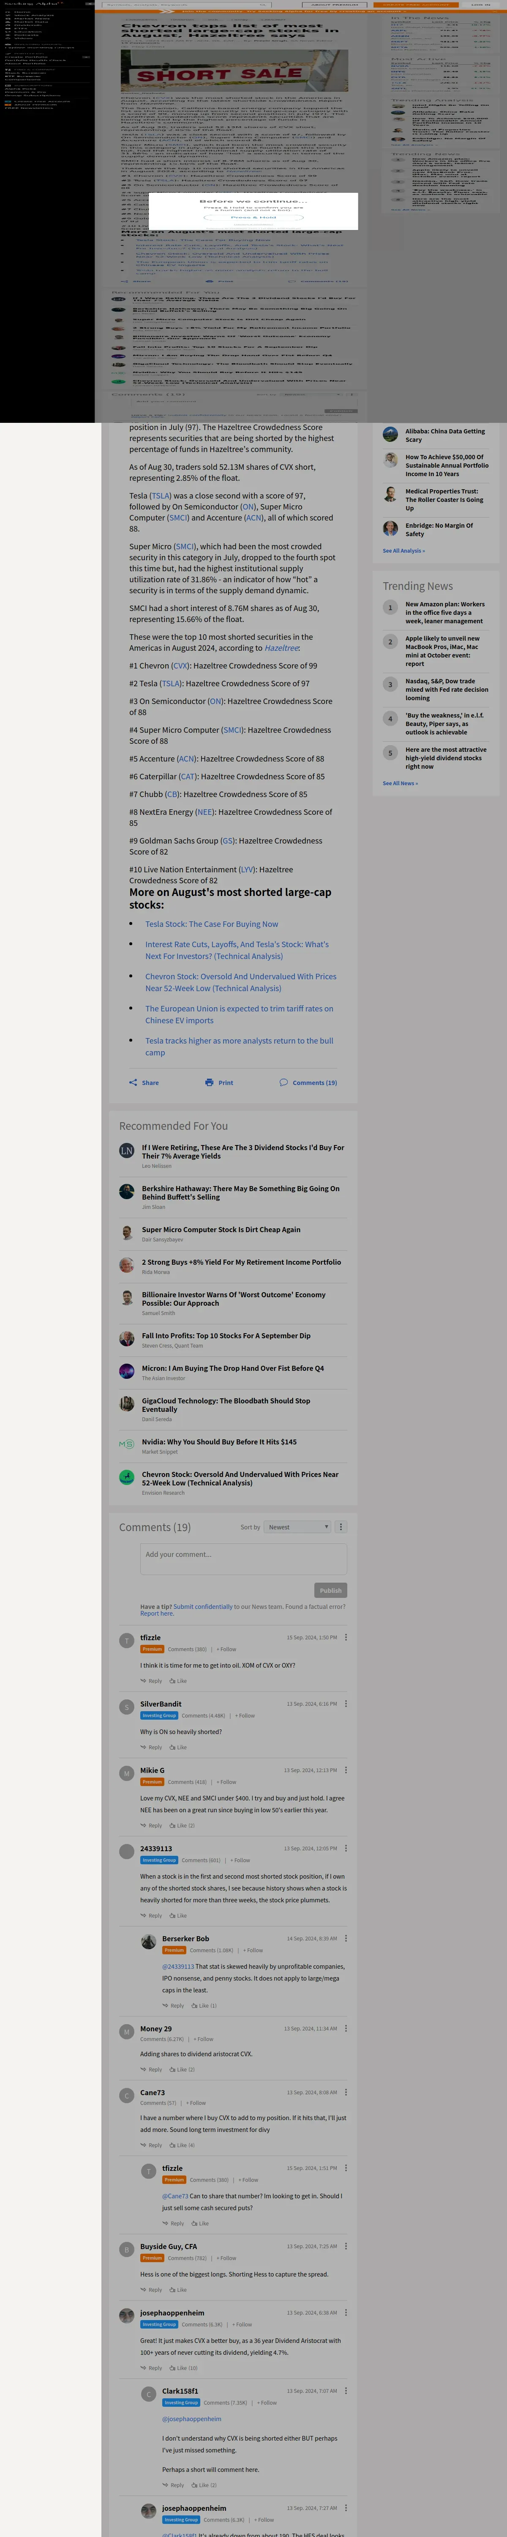Open Tesla Stock: The Case For Buying Now

(x=212, y=924)
